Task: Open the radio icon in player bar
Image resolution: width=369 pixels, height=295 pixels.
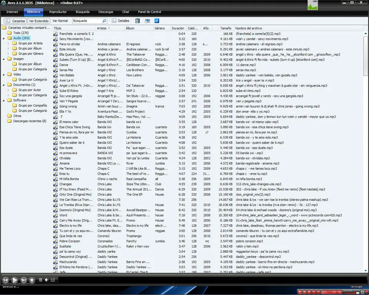Action: tap(53, 280)
